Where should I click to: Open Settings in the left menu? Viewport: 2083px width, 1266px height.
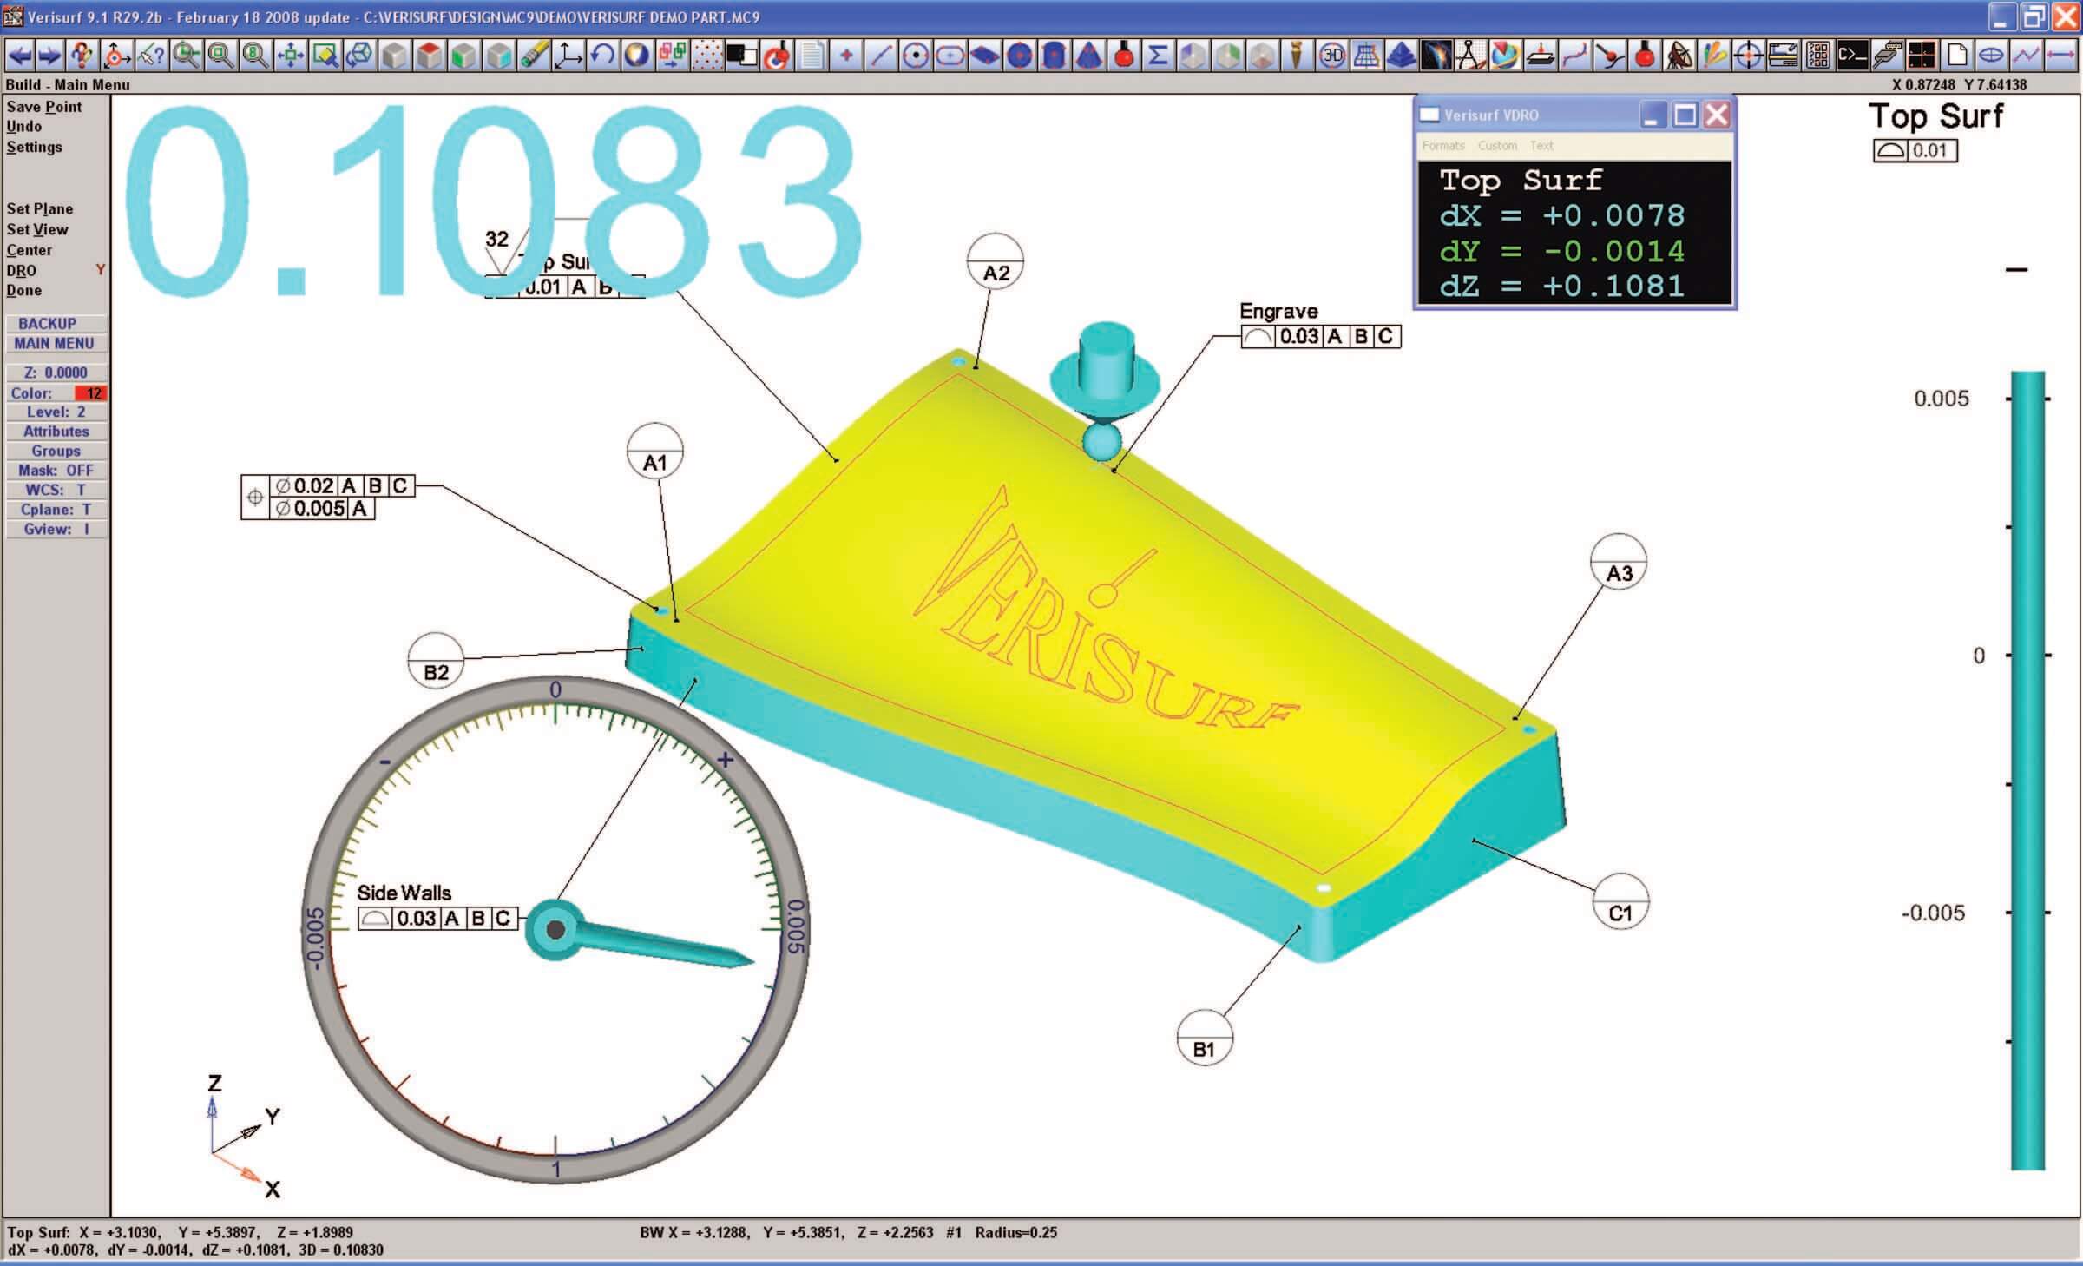point(35,147)
